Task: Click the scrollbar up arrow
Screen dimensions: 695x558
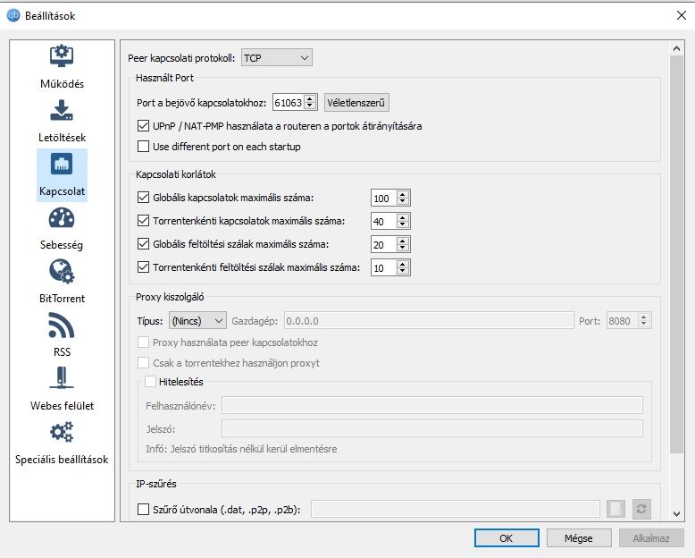Action: pos(676,48)
